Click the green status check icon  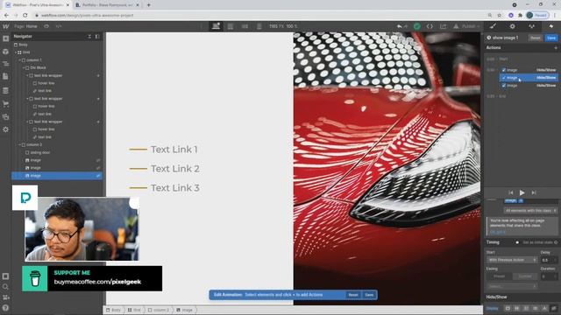click(x=417, y=26)
